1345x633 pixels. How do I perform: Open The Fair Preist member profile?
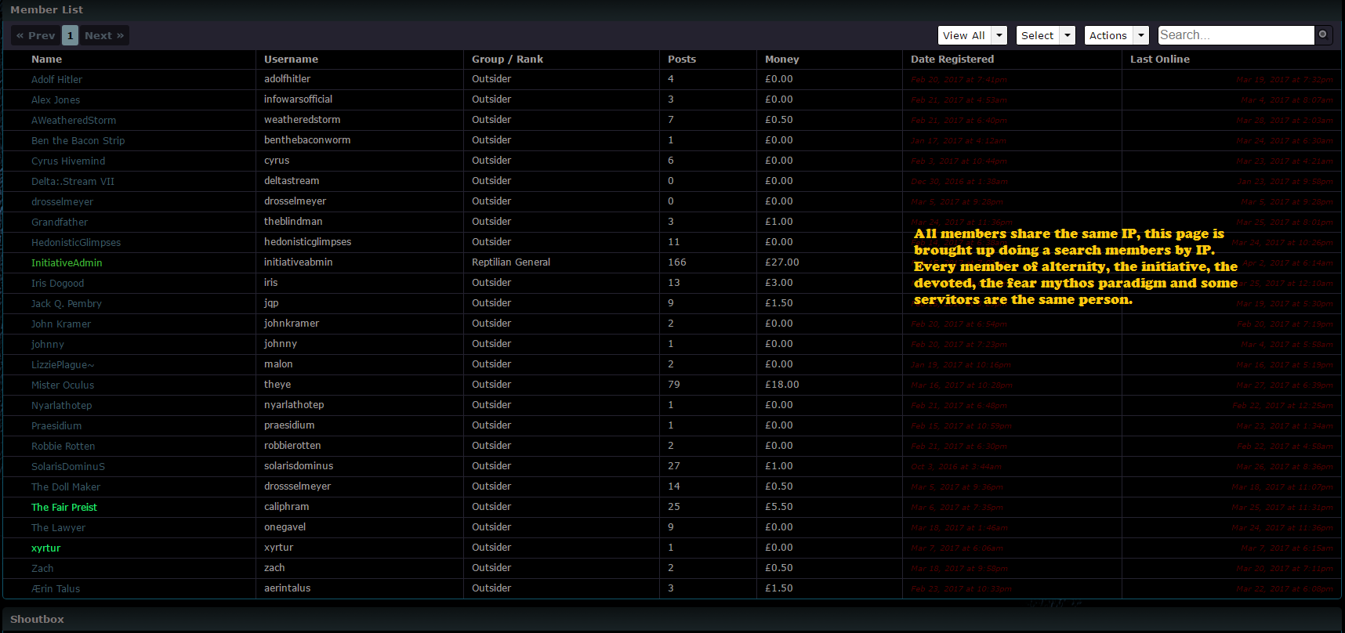(64, 508)
